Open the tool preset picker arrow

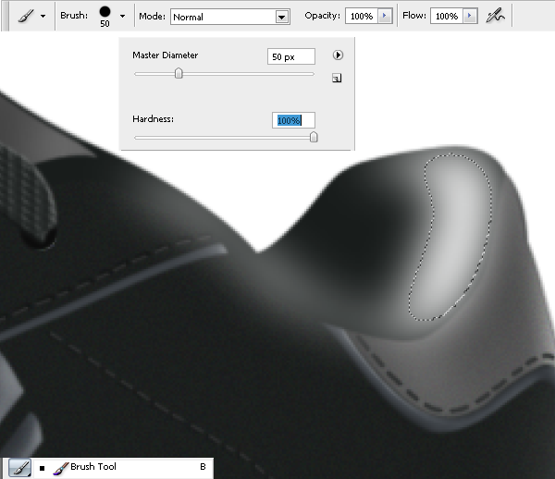point(43,17)
